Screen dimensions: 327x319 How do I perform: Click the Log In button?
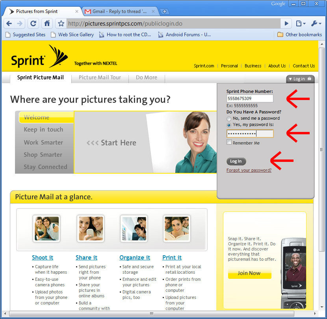[236, 161]
